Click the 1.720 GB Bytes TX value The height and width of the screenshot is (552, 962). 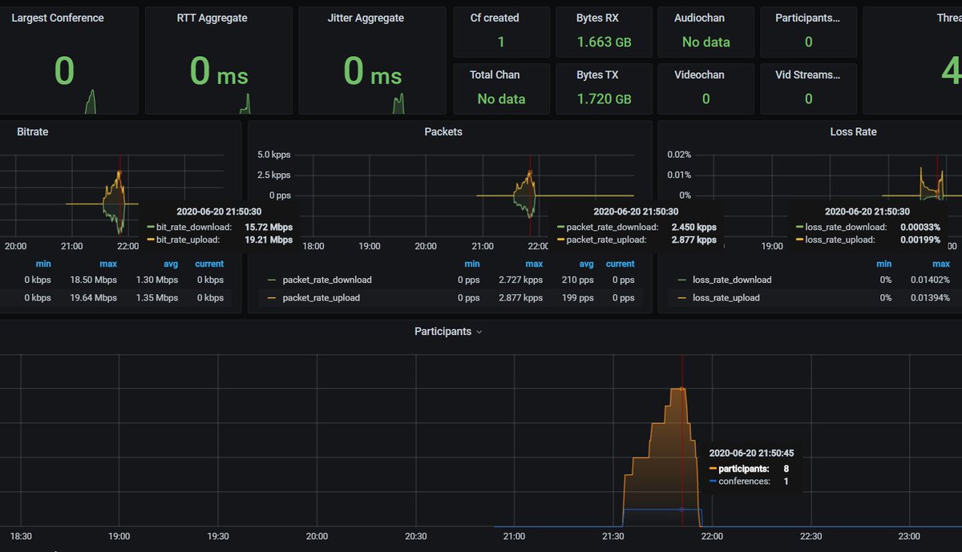click(x=604, y=99)
